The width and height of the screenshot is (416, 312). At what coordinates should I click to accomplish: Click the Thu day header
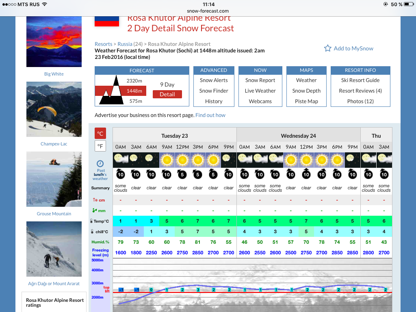point(376,136)
